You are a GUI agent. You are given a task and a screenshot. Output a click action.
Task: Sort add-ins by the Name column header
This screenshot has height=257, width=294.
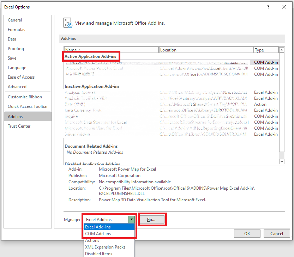pyautogui.click(x=111, y=50)
